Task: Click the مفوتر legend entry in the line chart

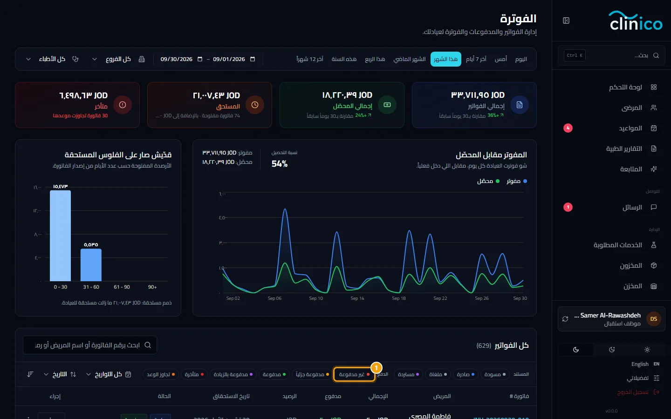Action: 517,181
